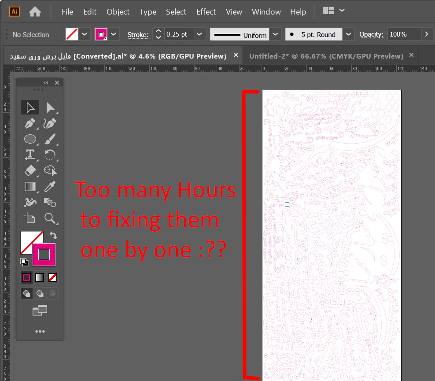Select the Rotate tool
The height and width of the screenshot is (381, 435).
click(50, 155)
